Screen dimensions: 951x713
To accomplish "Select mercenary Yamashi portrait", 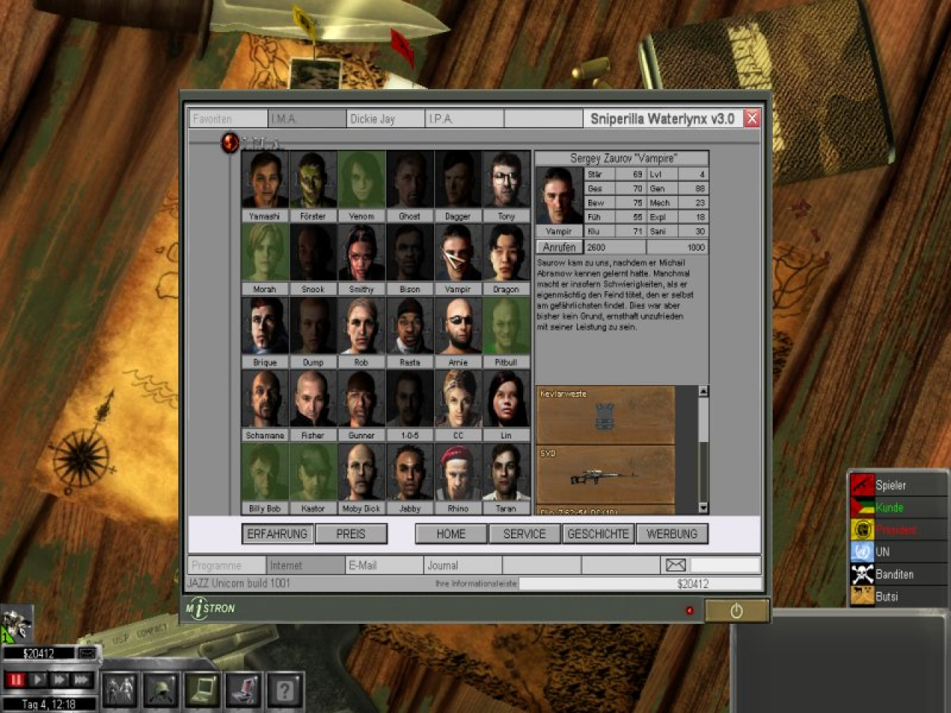I will tap(264, 181).
